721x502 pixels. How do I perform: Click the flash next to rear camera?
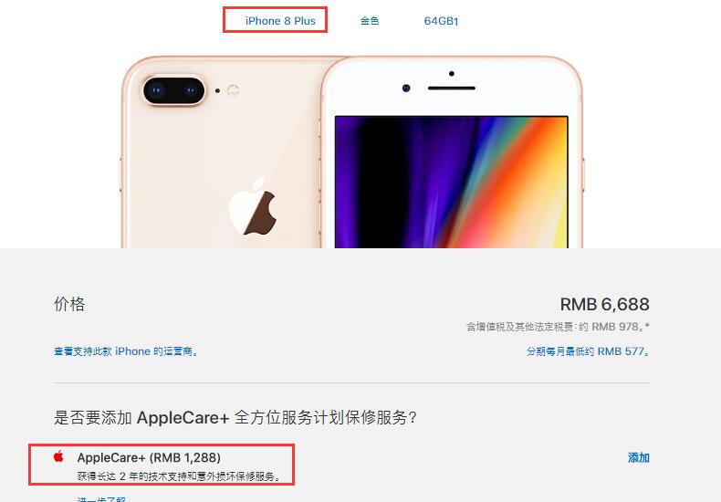pos(233,90)
